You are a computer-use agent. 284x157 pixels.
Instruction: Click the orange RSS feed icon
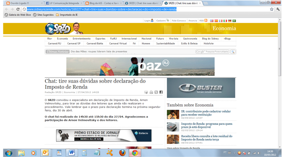[x=206, y=21]
